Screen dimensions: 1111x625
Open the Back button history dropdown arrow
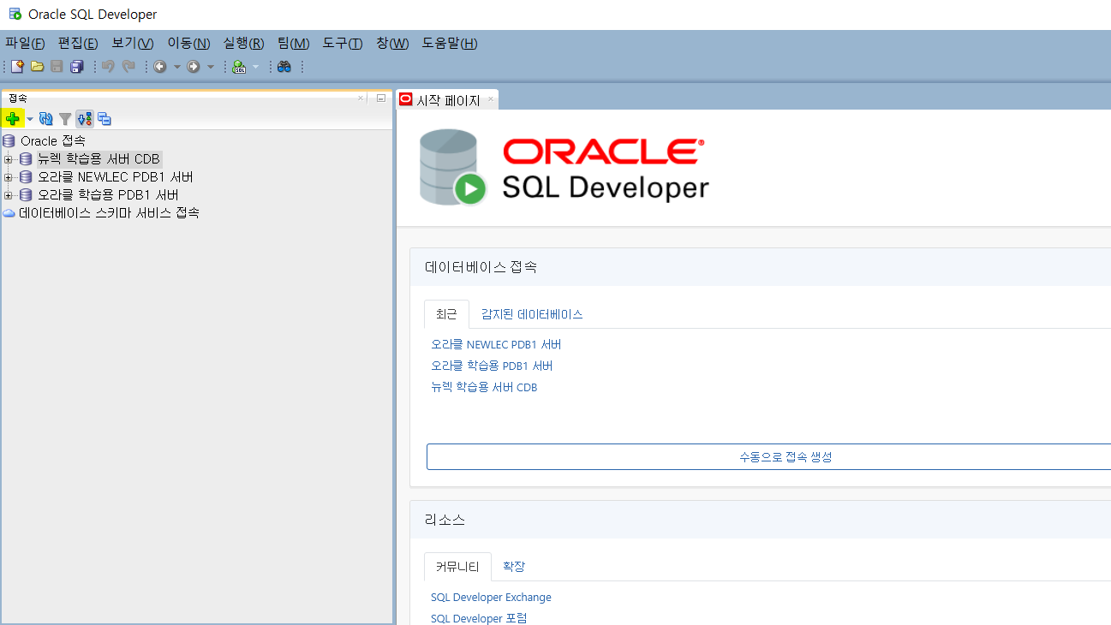point(177,67)
